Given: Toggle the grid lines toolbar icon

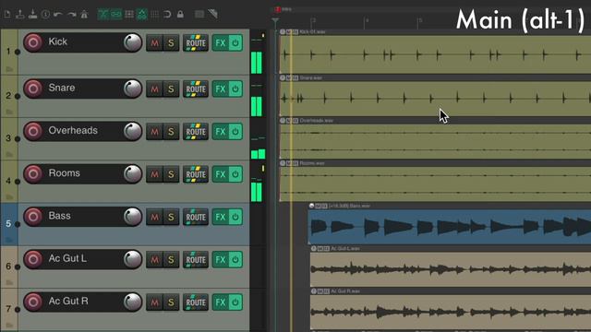Looking at the screenshot, I should pos(154,15).
